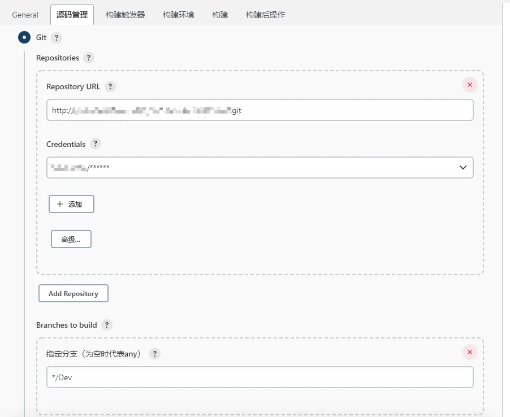Show help for Repository URL

tap(110, 86)
